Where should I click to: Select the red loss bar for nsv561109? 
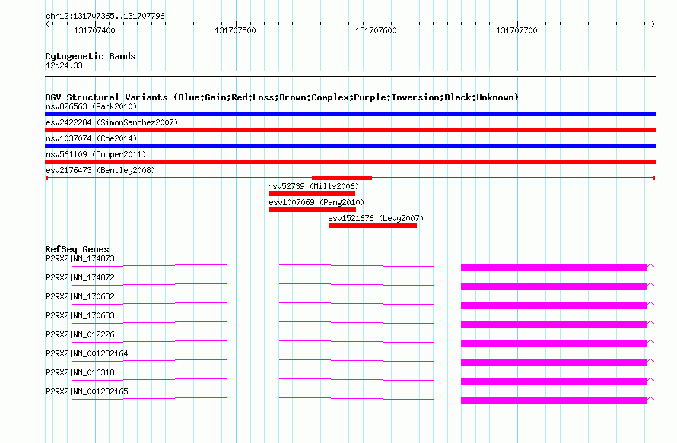click(x=350, y=162)
